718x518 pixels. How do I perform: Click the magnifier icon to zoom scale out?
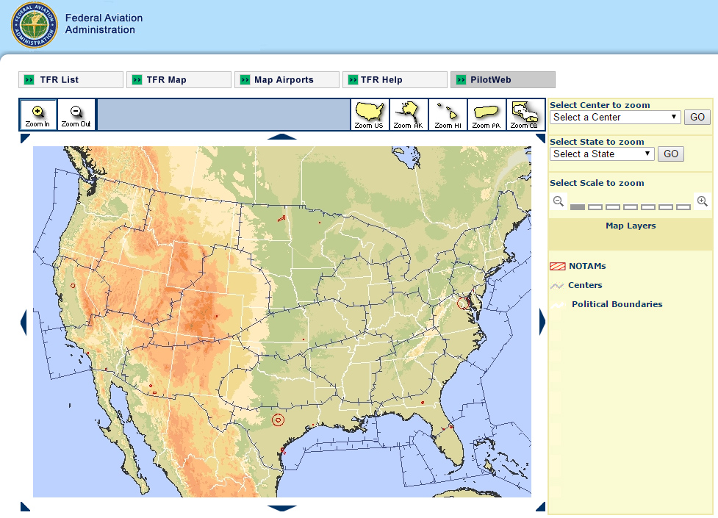tap(558, 201)
